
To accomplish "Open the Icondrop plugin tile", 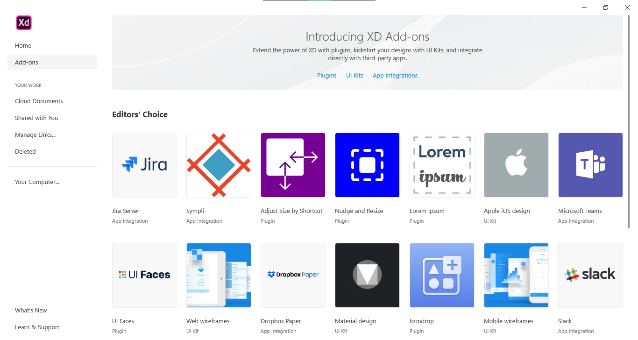I will (x=442, y=275).
